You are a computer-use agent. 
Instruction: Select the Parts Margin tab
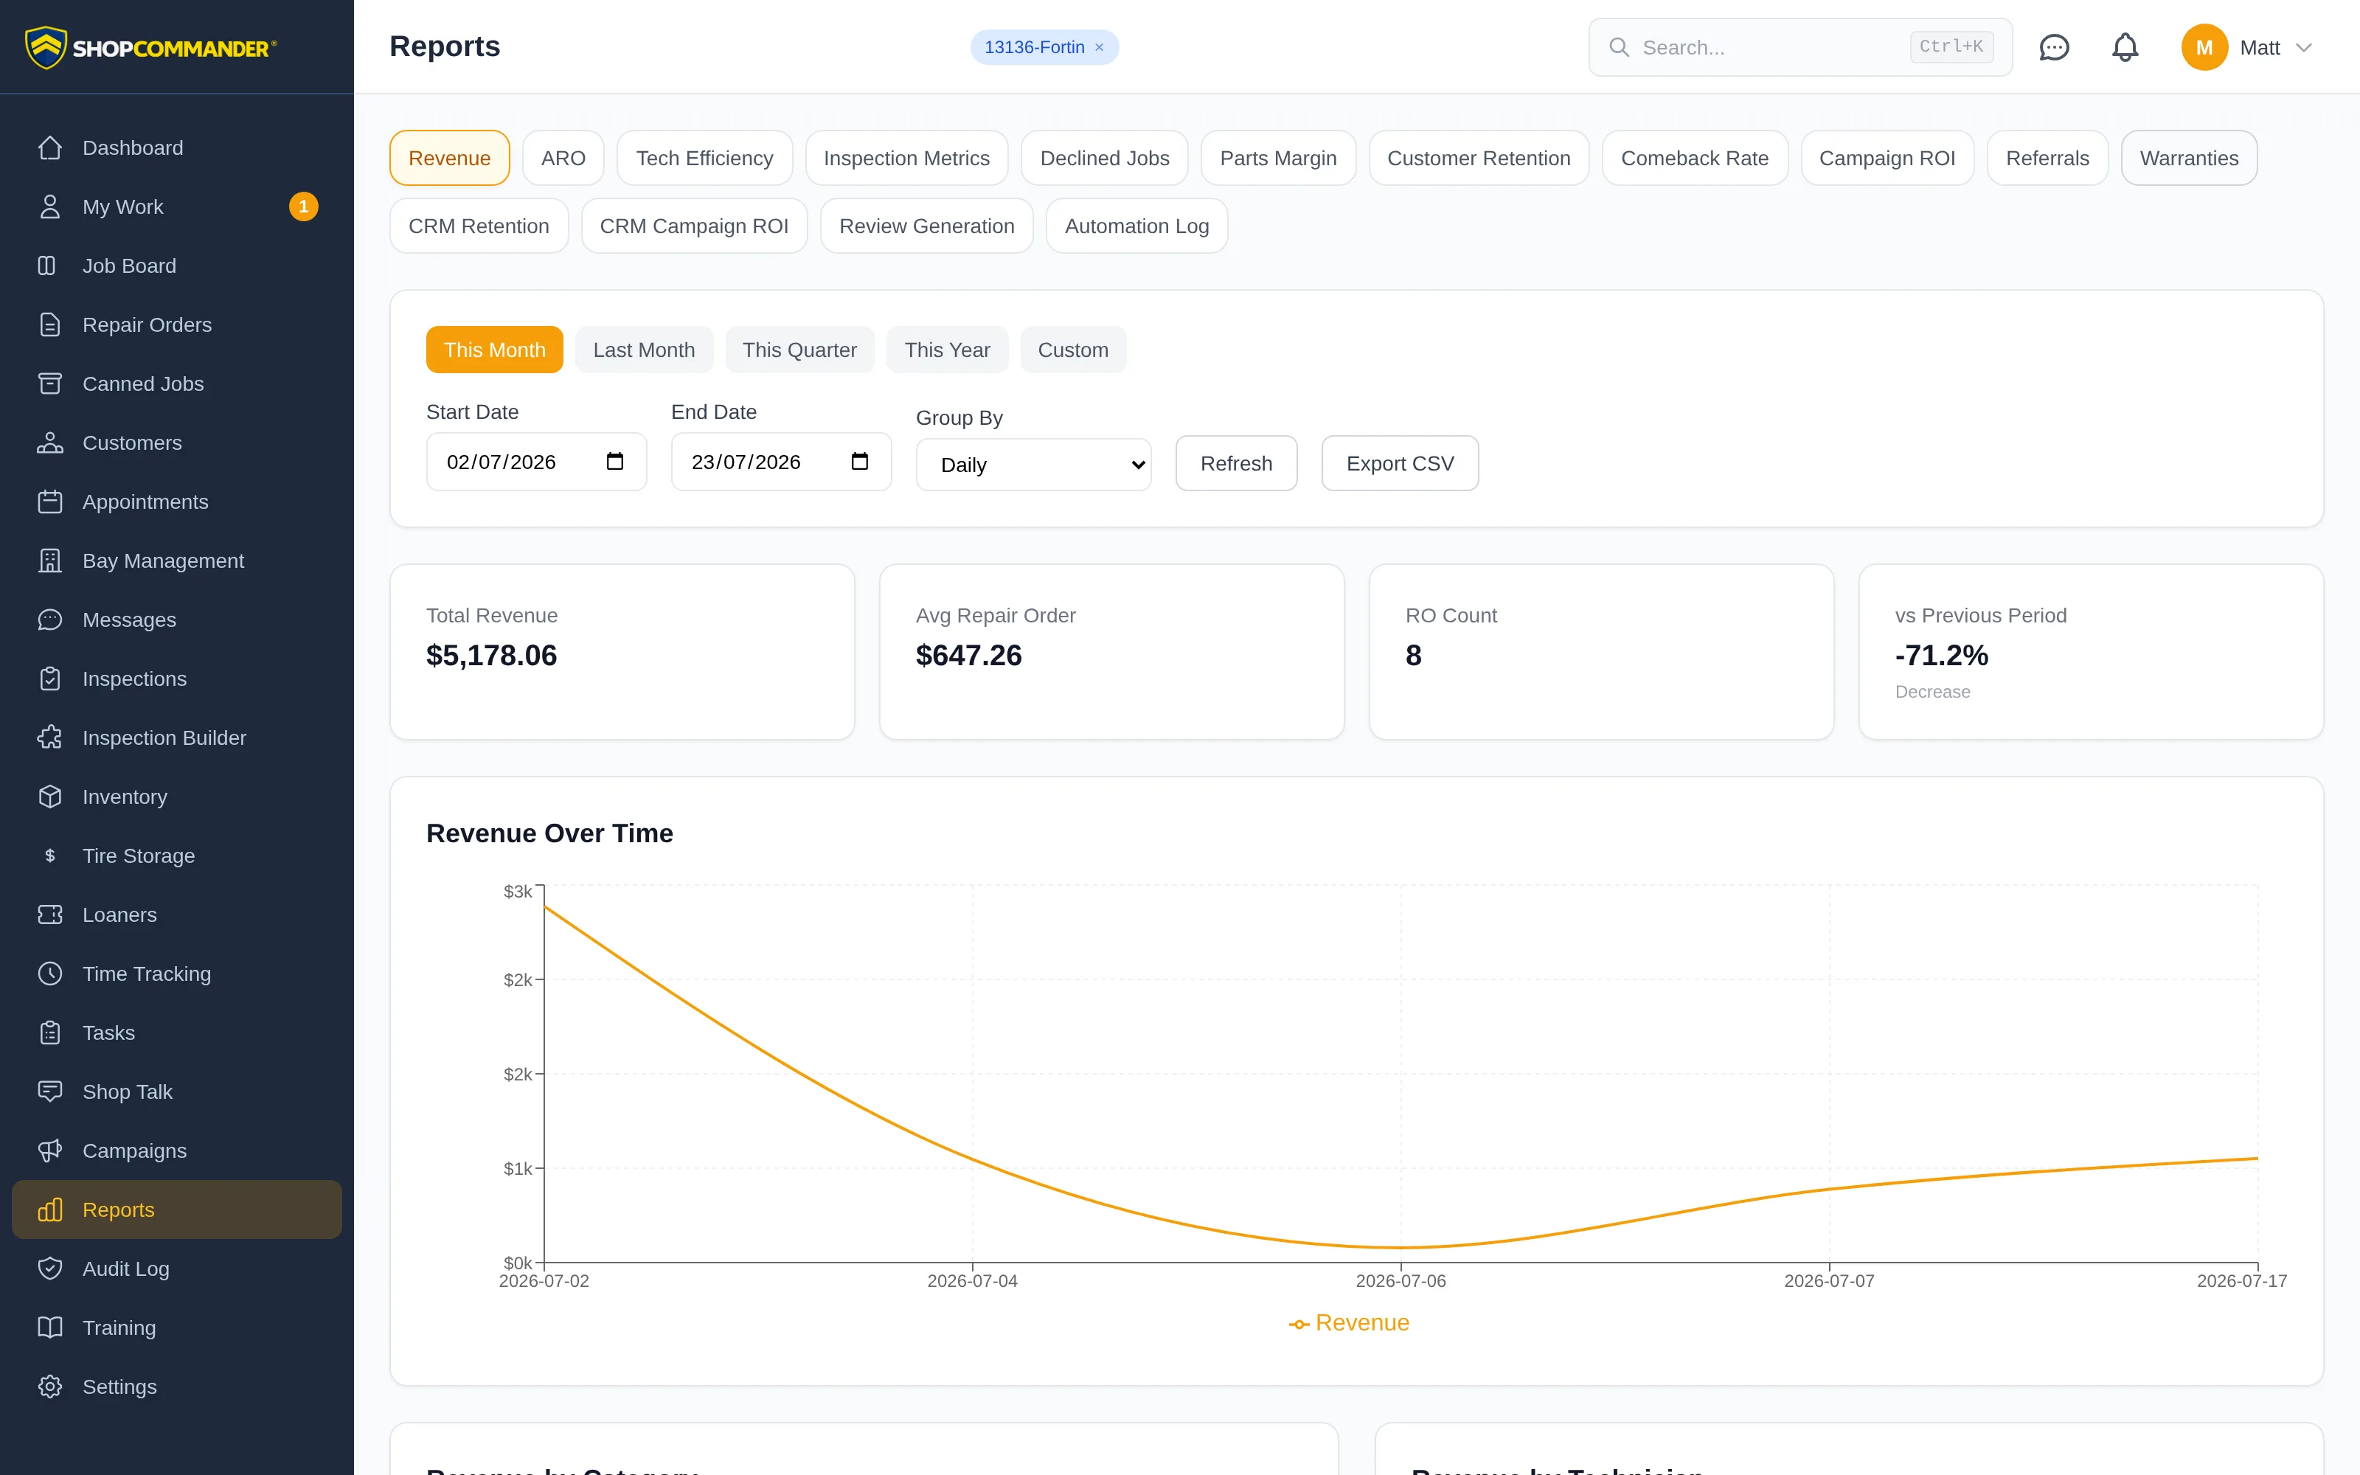pyautogui.click(x=1279, y=158)
